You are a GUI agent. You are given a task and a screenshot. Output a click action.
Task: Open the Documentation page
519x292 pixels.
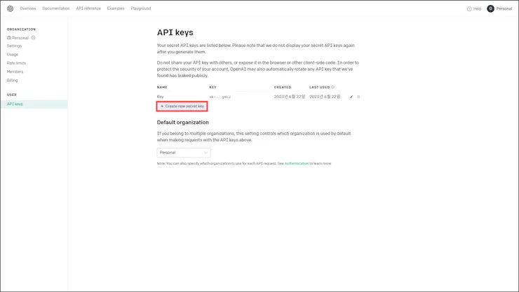pos(56,8)
